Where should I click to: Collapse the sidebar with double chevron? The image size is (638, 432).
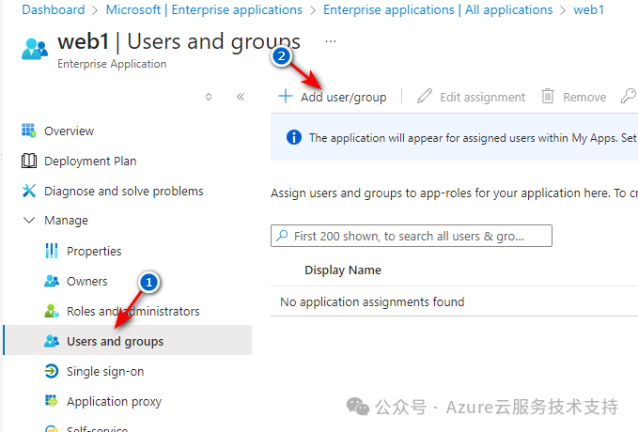[x=241, y=97]
